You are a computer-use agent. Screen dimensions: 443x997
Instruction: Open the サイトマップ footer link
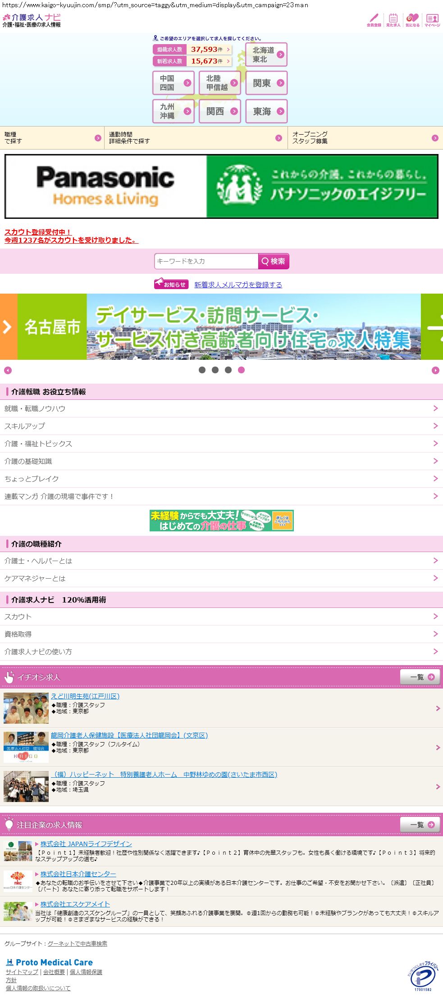click(22, 972)
